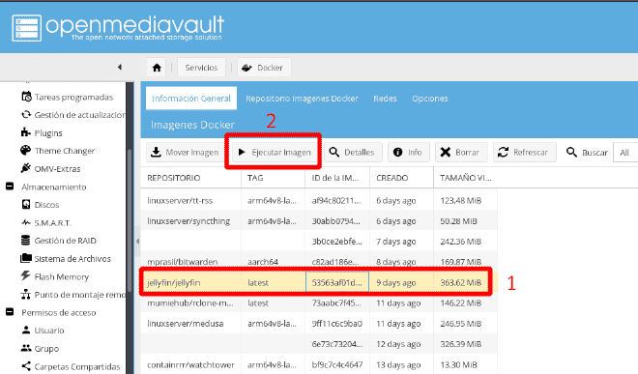Click the 363.62 MiB size cell
Viewport: 638px width, 374px height.
coord(466,282)
